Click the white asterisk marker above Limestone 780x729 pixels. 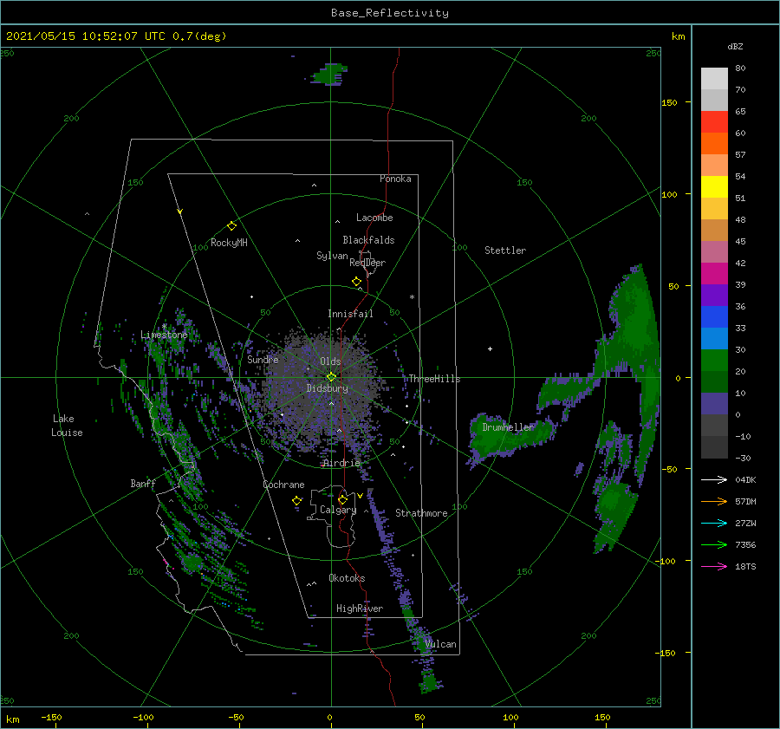tap(164, 327)
